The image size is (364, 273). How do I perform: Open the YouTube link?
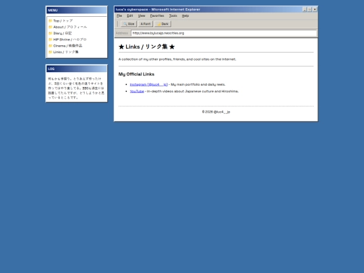137,91
